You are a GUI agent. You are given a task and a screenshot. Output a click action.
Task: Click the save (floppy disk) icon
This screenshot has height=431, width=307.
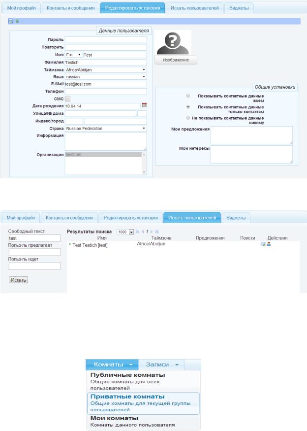click(x=11, y=21)
